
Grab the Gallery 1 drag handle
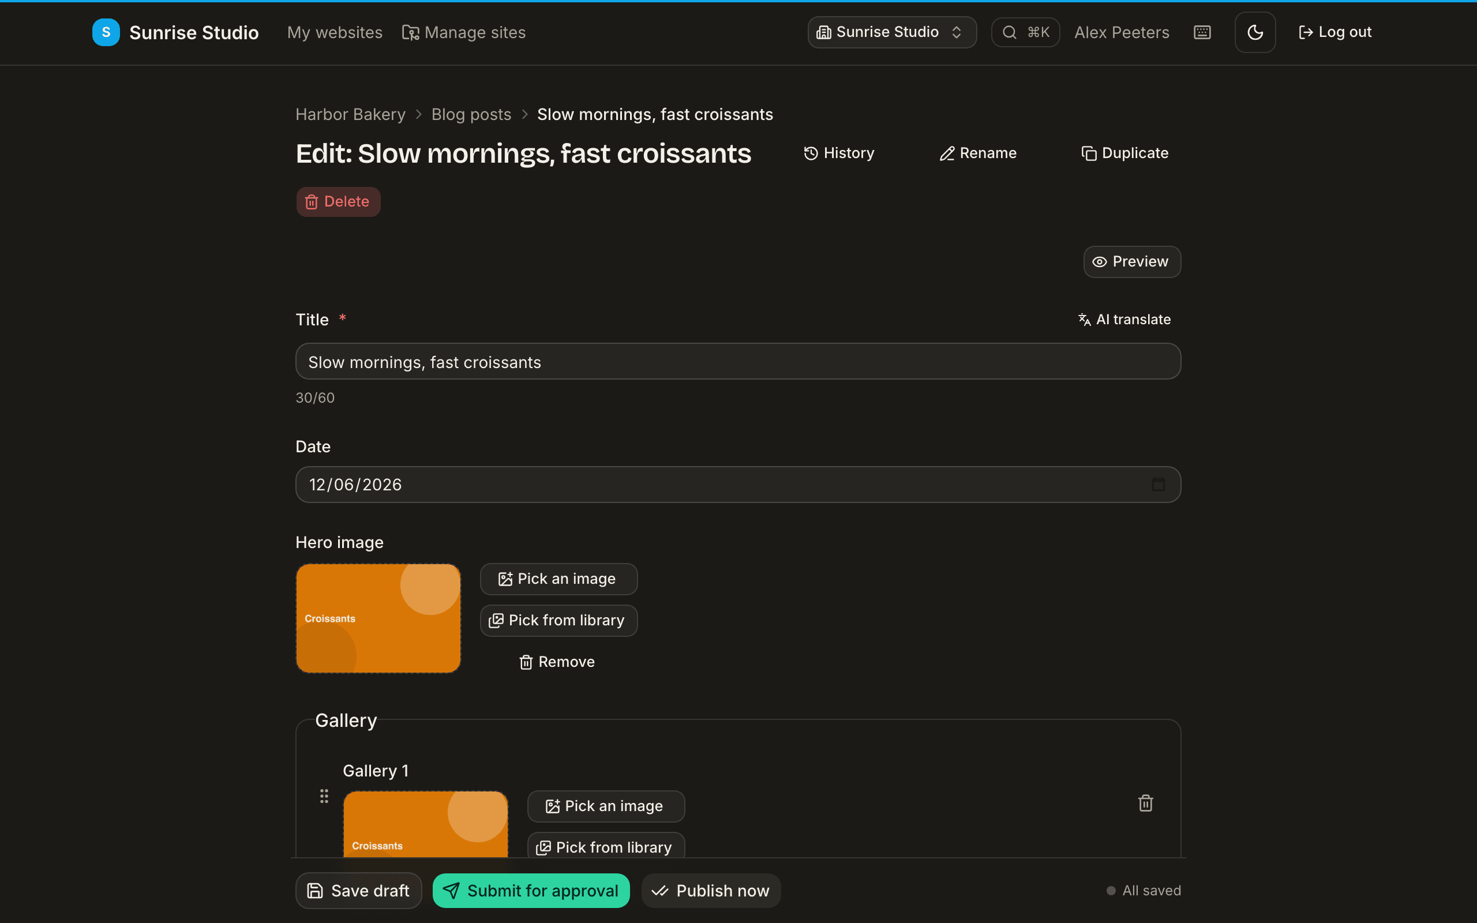pos(324,796)
